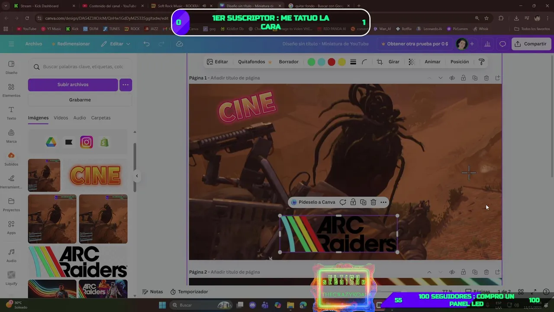
Task: Click the Compartir button
Action: 531,44
